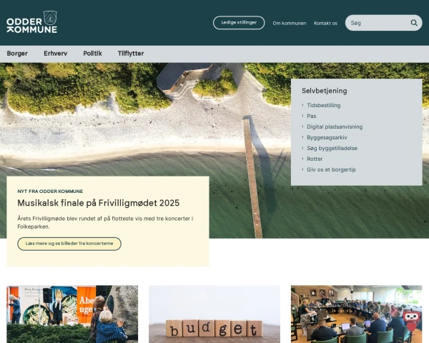429x343 pixels.
Task: Open the Borger menu
Action: (x=17, y=54)
